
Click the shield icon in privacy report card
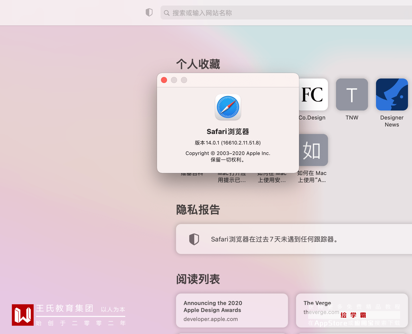click(x=194, y=239)
